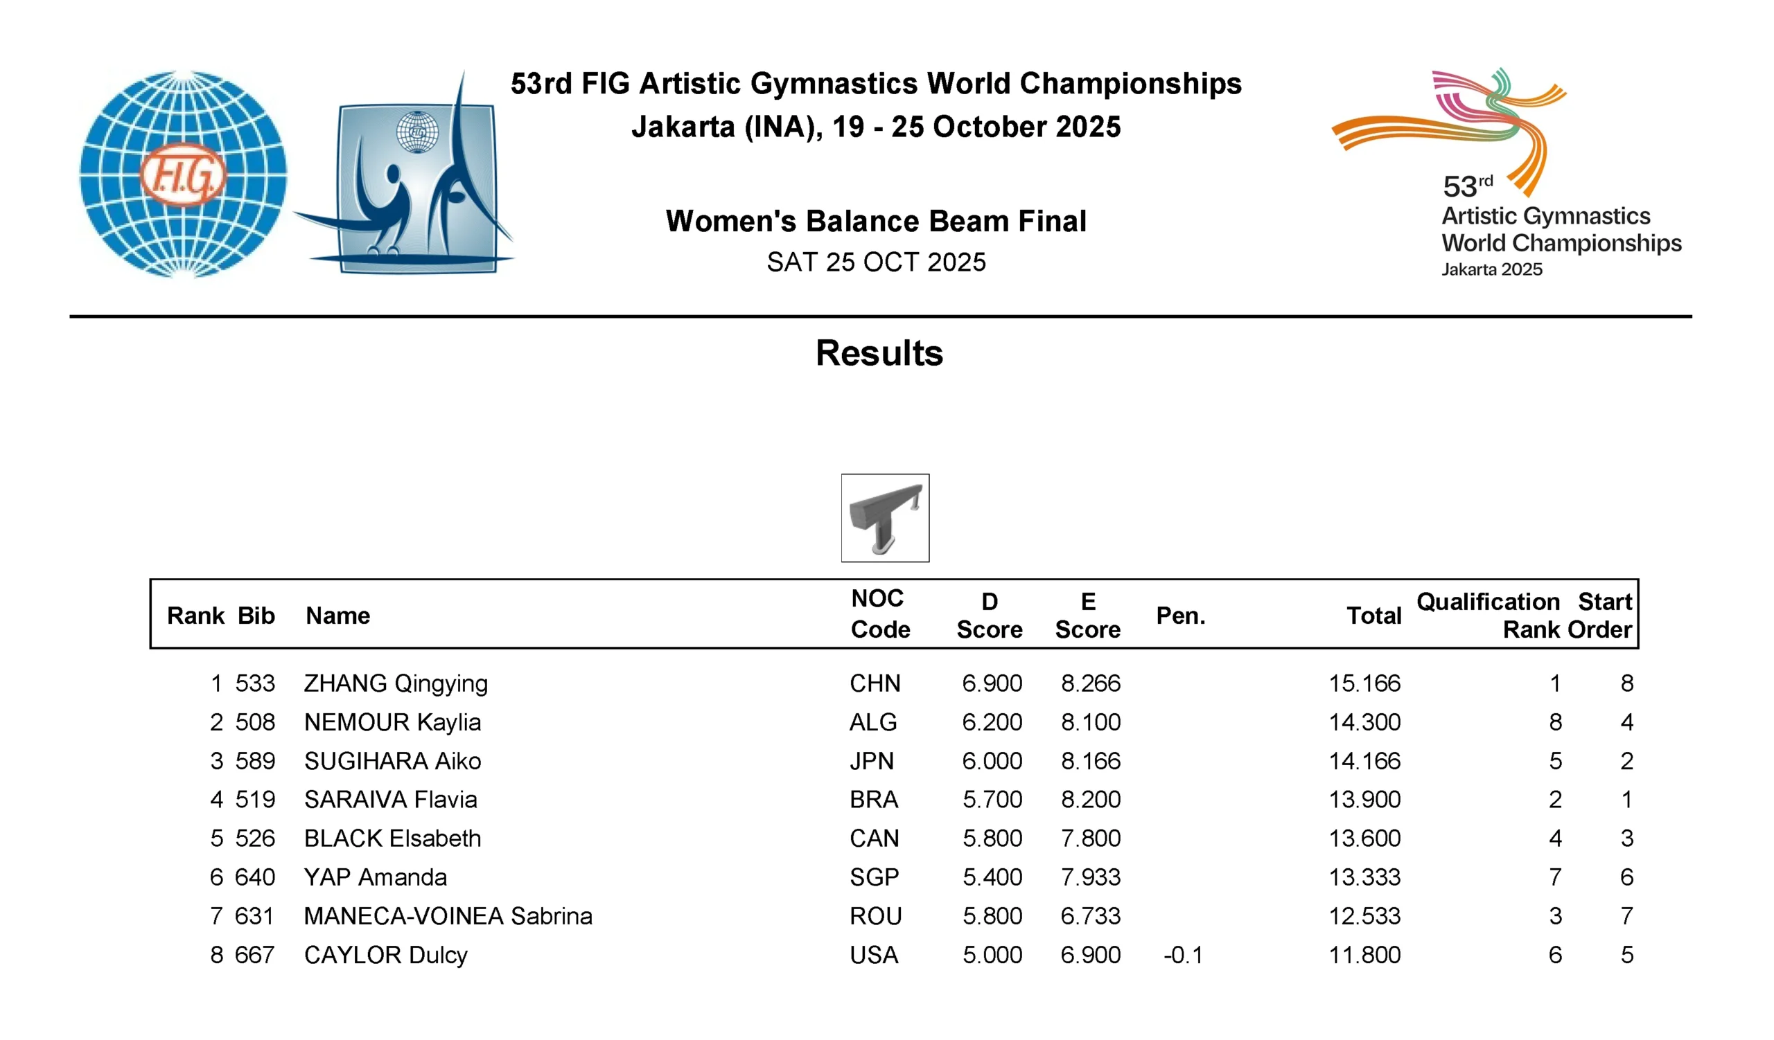Screen dimensions: 1774x1040
Task: Select ZHANG Qingying's name in the results
Action: (x=396, y=683)
